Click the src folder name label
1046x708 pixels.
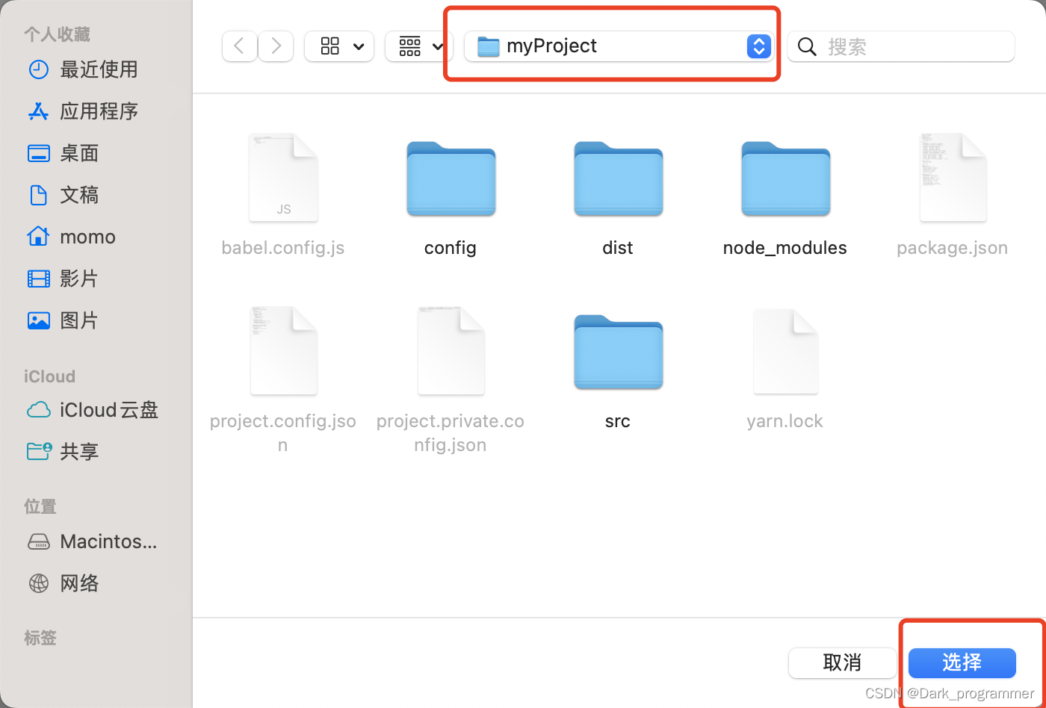click(x=618, y=421)
